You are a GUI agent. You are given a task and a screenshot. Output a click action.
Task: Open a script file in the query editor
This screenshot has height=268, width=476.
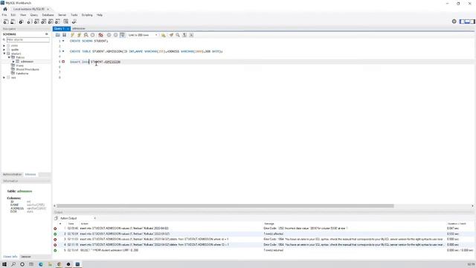pos(58,35)
